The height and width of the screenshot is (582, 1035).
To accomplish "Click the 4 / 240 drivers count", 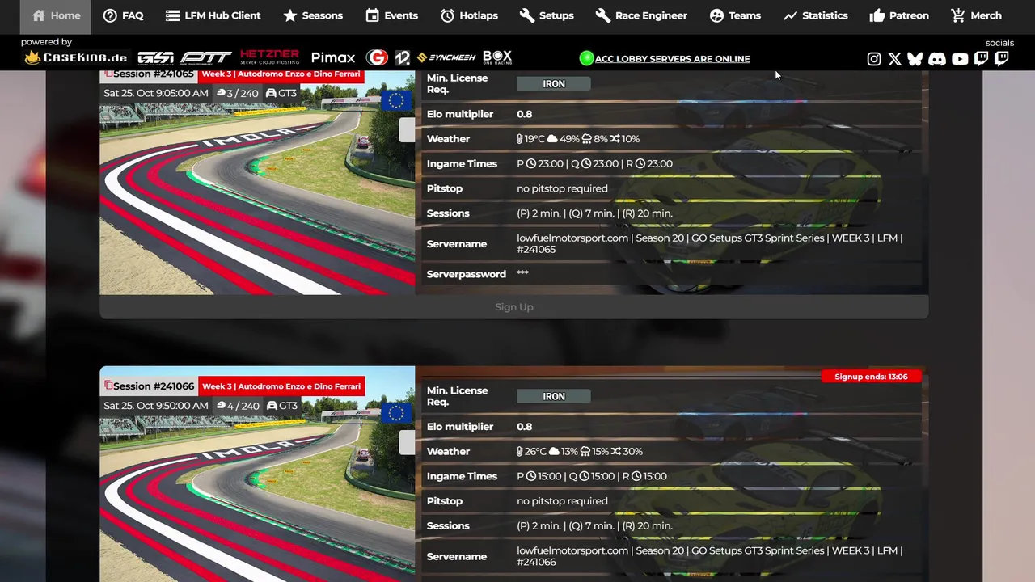I will coord(238,405).
